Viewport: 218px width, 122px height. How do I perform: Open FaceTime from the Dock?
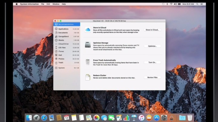pyautogui.click(x=111, y=118)
